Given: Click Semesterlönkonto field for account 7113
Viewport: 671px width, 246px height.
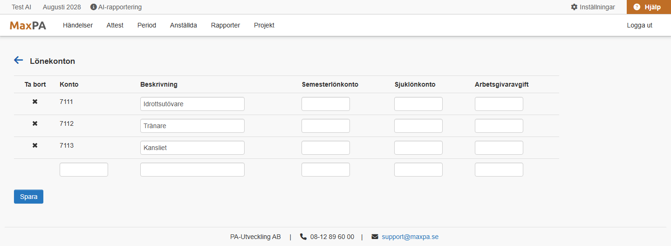Looking at the screenshot, I should coord(326,148).
